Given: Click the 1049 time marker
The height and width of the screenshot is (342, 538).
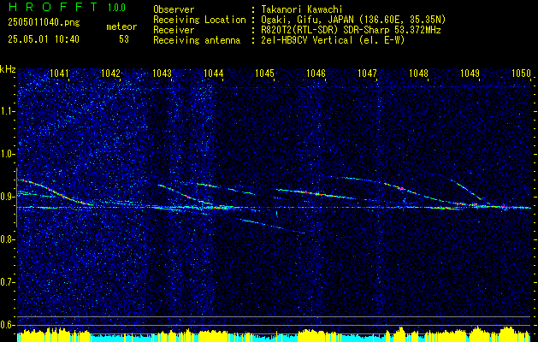Looking at the screenshot, I should pyautogui.click(x=470, y=73).
